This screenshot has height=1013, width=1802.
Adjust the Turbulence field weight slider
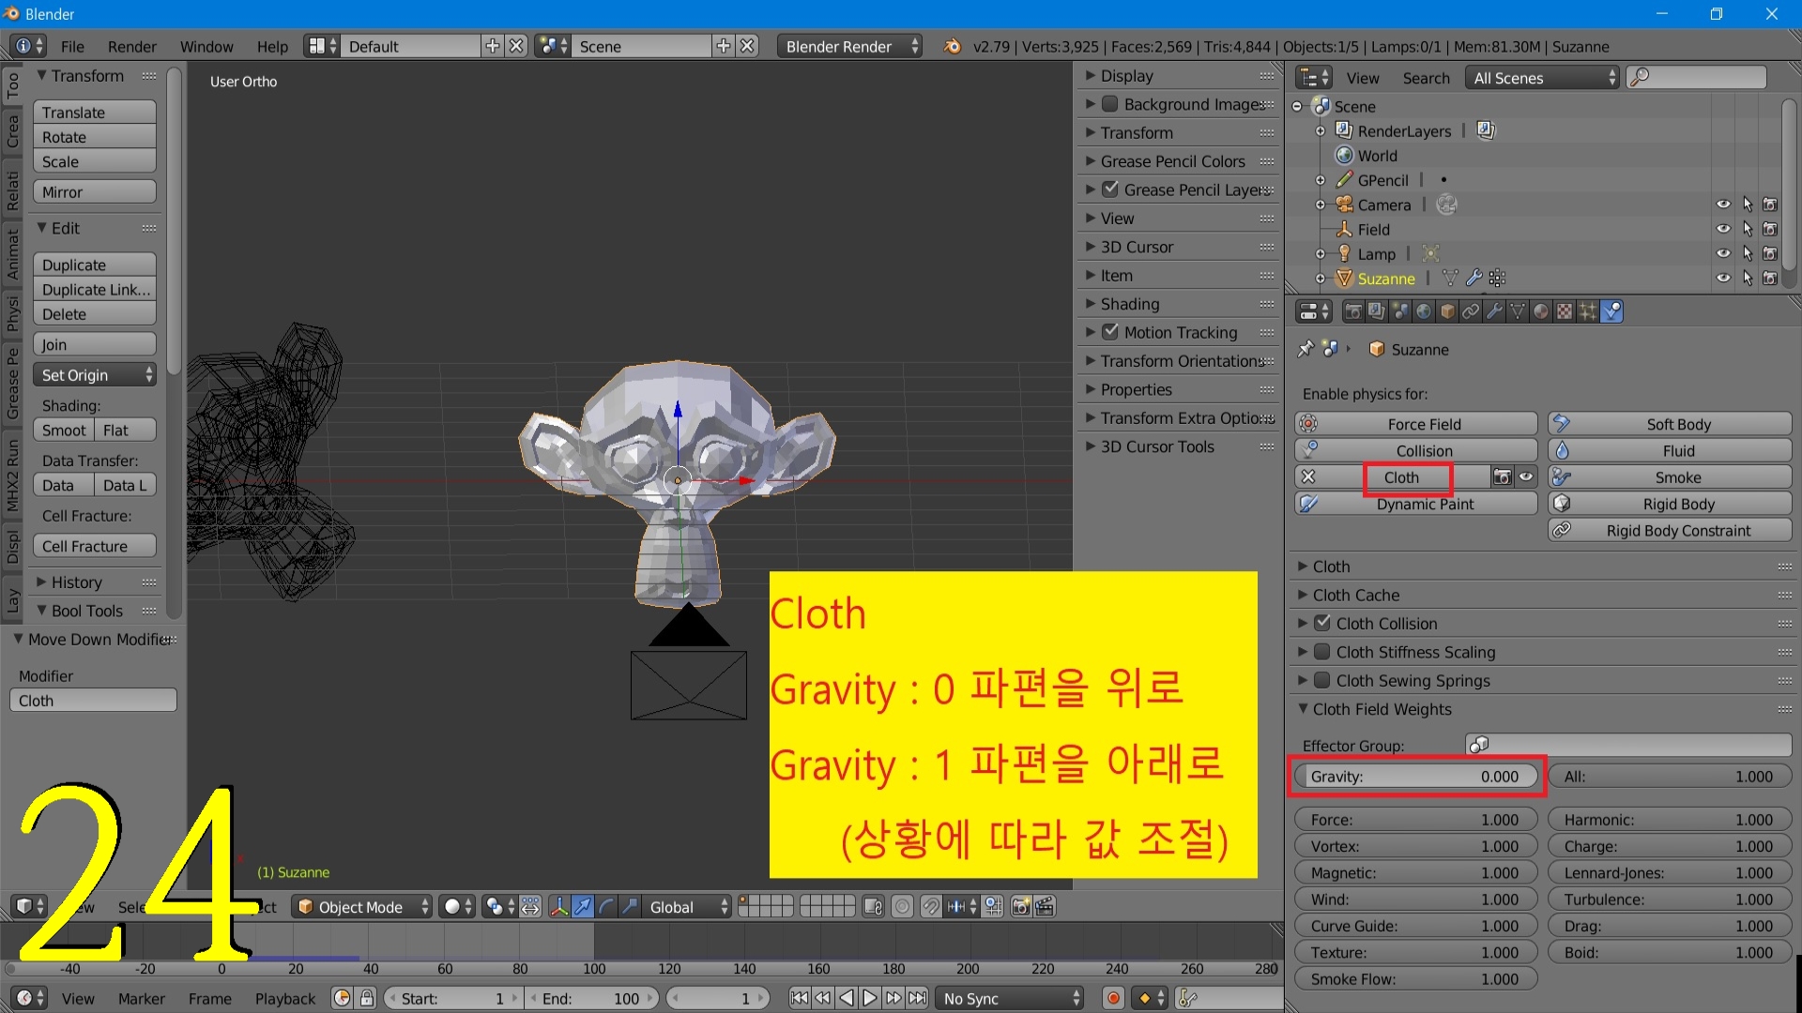point(1670,900)
